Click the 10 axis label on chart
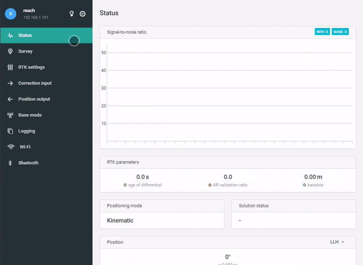363x265 pixels. coord(103,123)
